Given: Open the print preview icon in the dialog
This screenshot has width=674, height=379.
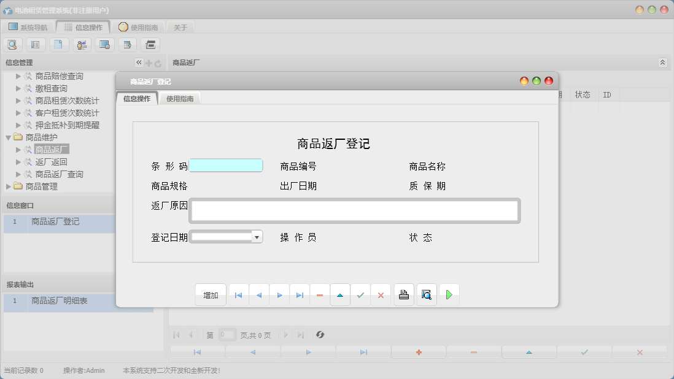Looking at the screenshot, I should point(426,294).
